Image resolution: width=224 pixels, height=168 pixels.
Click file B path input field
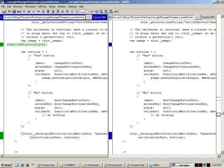click(x=153, y=17)
